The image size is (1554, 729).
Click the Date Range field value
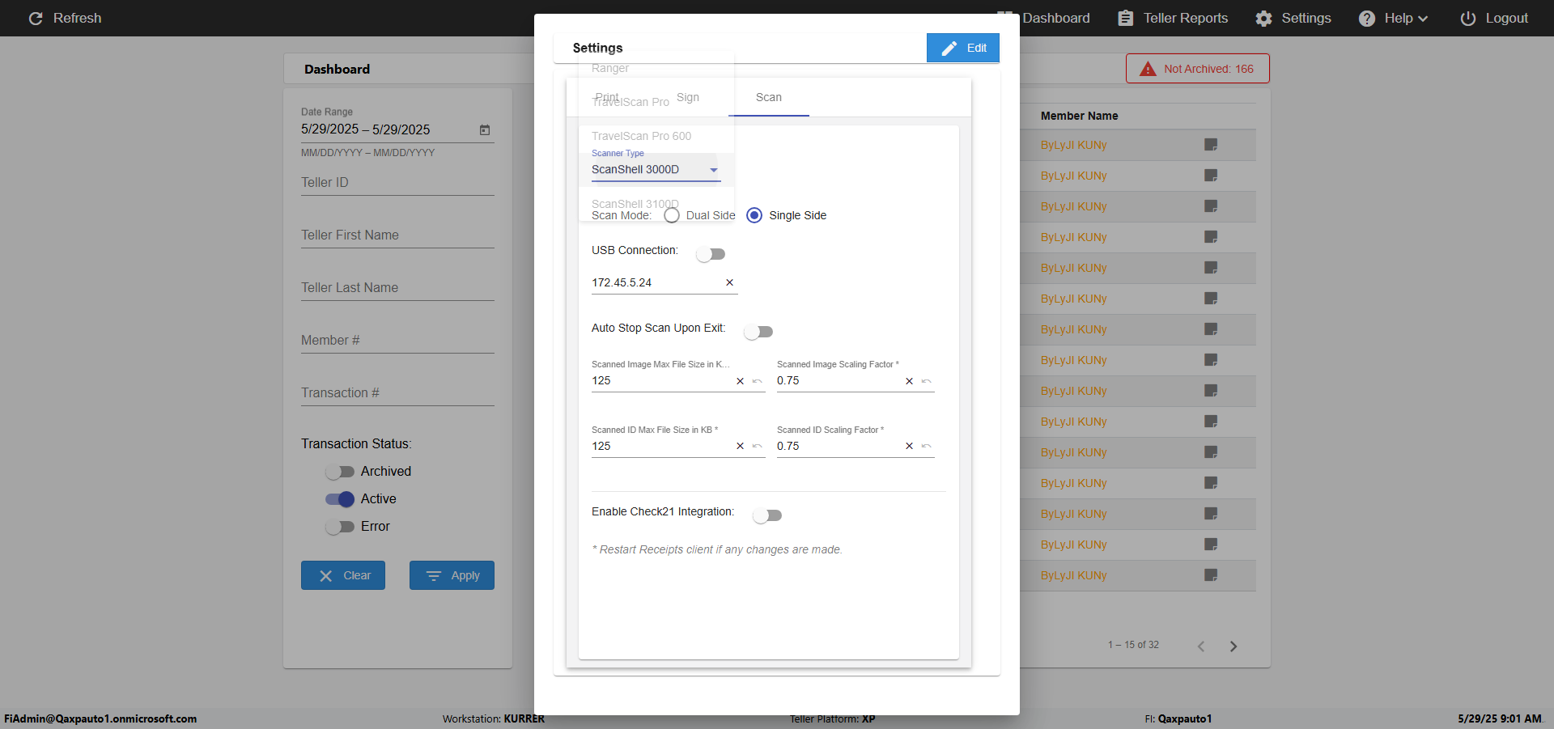point(366,129)
